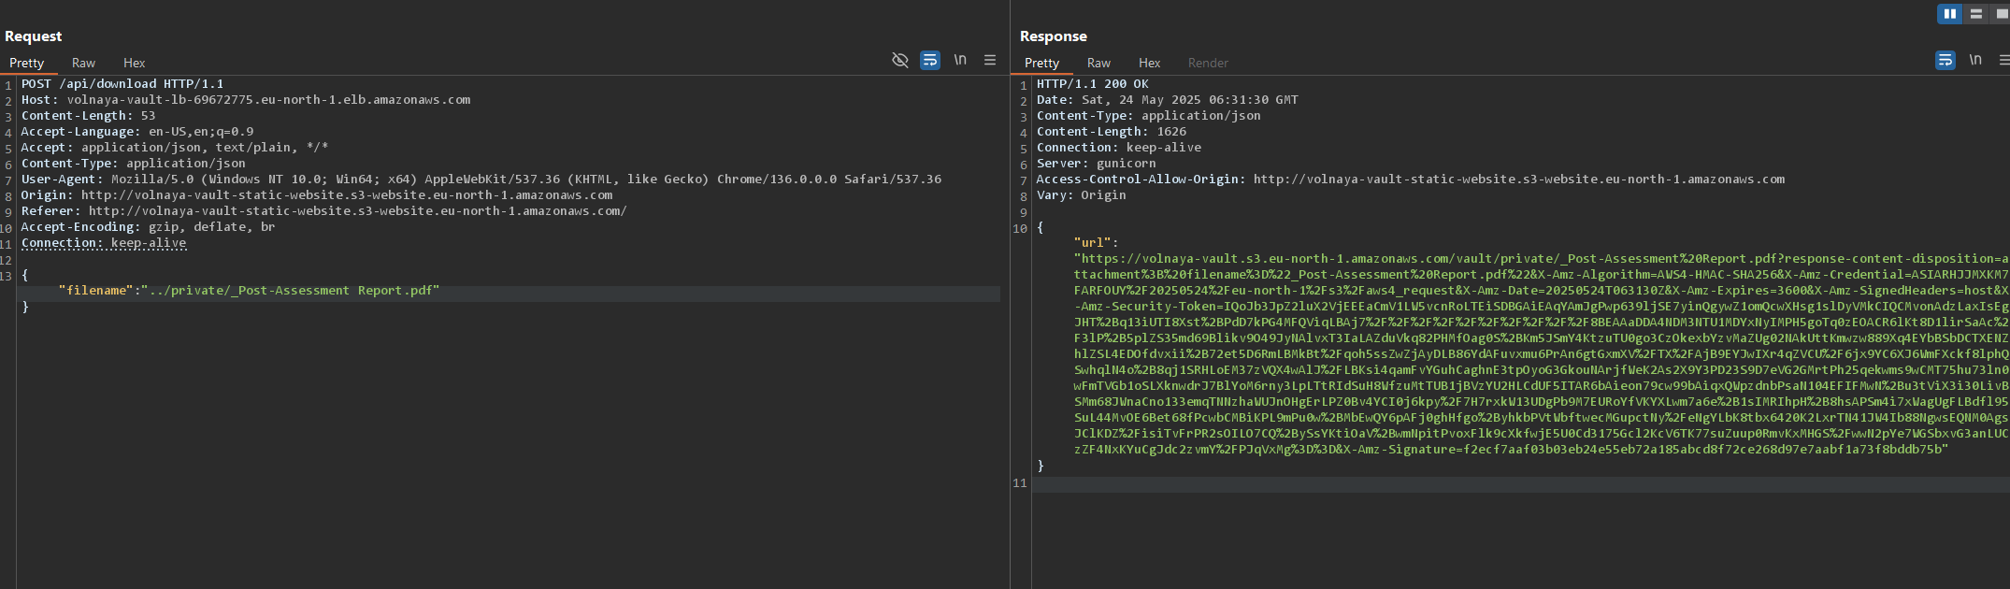Click the Referer header line in the request
The height and width of the screenshot is (589, 2010).
[324, 211]
